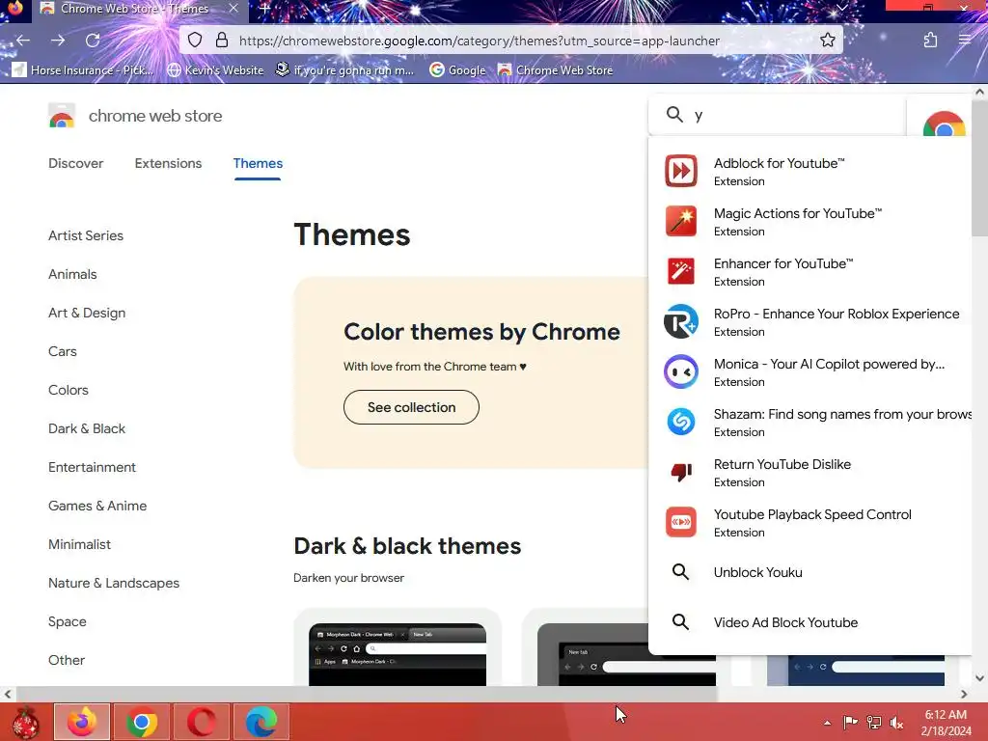Open the Entertainment category

(92, 467)
